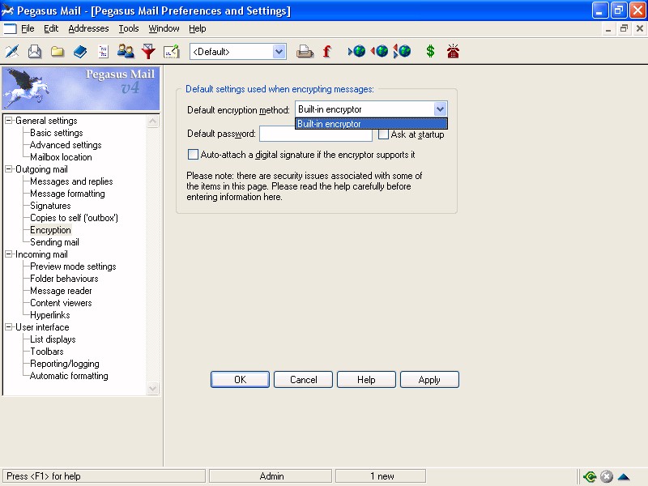Select Content viewers in the tree
Viewport: 648px width, 486px height.
[x=61, y=303]
